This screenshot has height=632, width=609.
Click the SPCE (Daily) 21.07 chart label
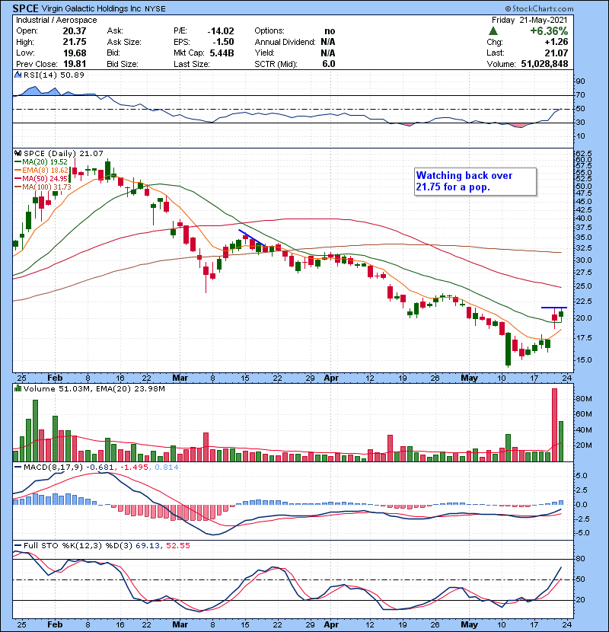coord(64,154)
